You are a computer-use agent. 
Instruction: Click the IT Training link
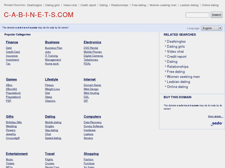51,56
